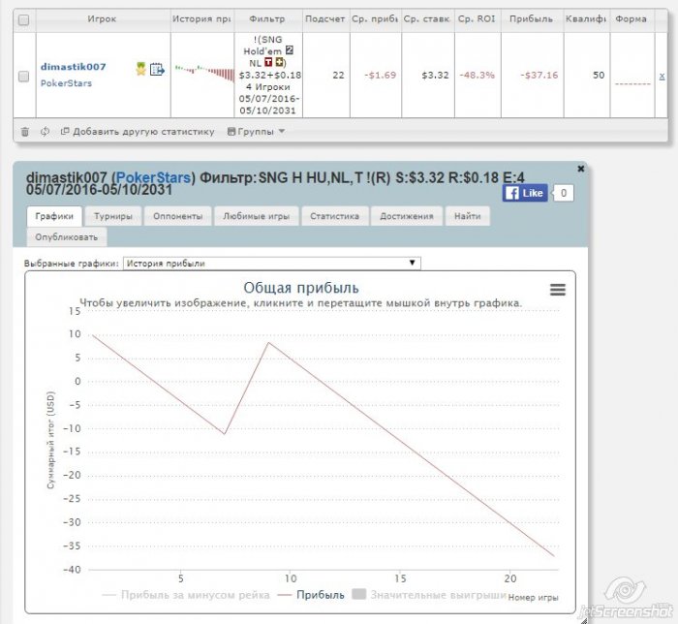Remove row with the x link
Screen dimensions: 678x624
point(662,77)
